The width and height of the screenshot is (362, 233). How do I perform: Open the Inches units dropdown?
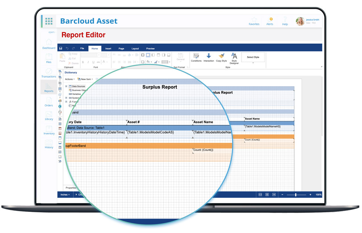tap(65, 195)
